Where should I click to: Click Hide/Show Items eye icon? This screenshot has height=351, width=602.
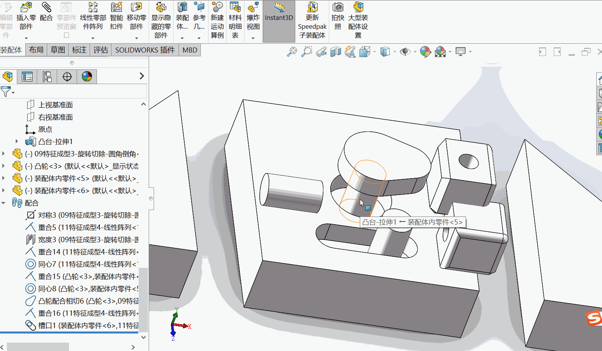405,51
